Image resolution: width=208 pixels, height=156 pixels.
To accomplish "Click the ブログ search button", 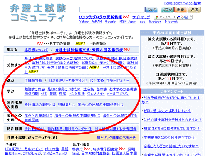I will coord(167,10).
